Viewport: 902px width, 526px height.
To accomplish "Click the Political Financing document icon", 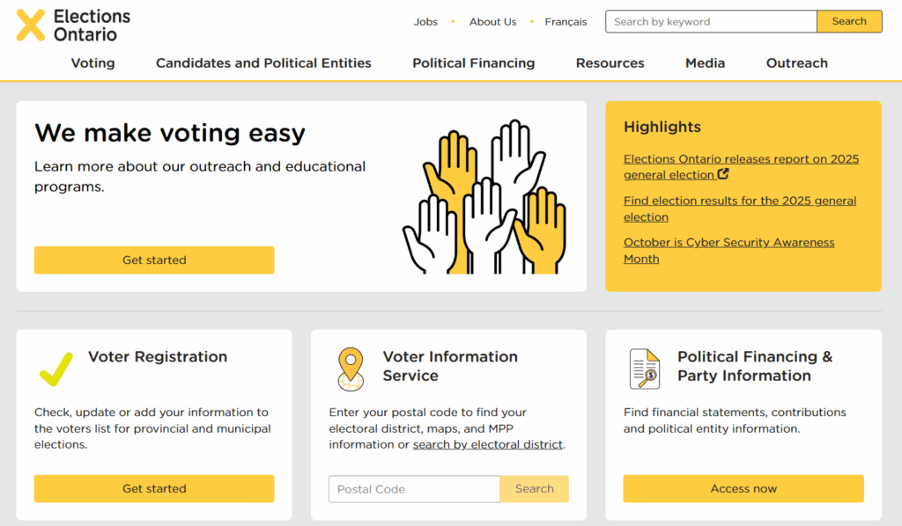I will coord(645,369).
